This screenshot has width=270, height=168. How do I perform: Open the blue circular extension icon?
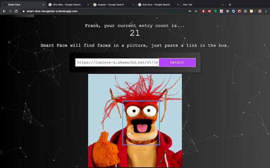233,11
